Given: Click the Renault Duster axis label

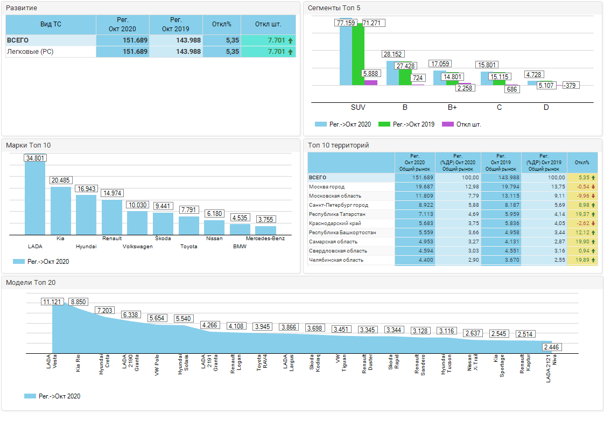Looking at the screenshot, I should coord(368,364).
